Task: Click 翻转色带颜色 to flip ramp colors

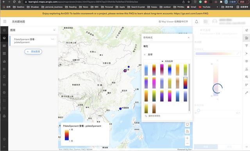Action: click(x=152, y=116)
